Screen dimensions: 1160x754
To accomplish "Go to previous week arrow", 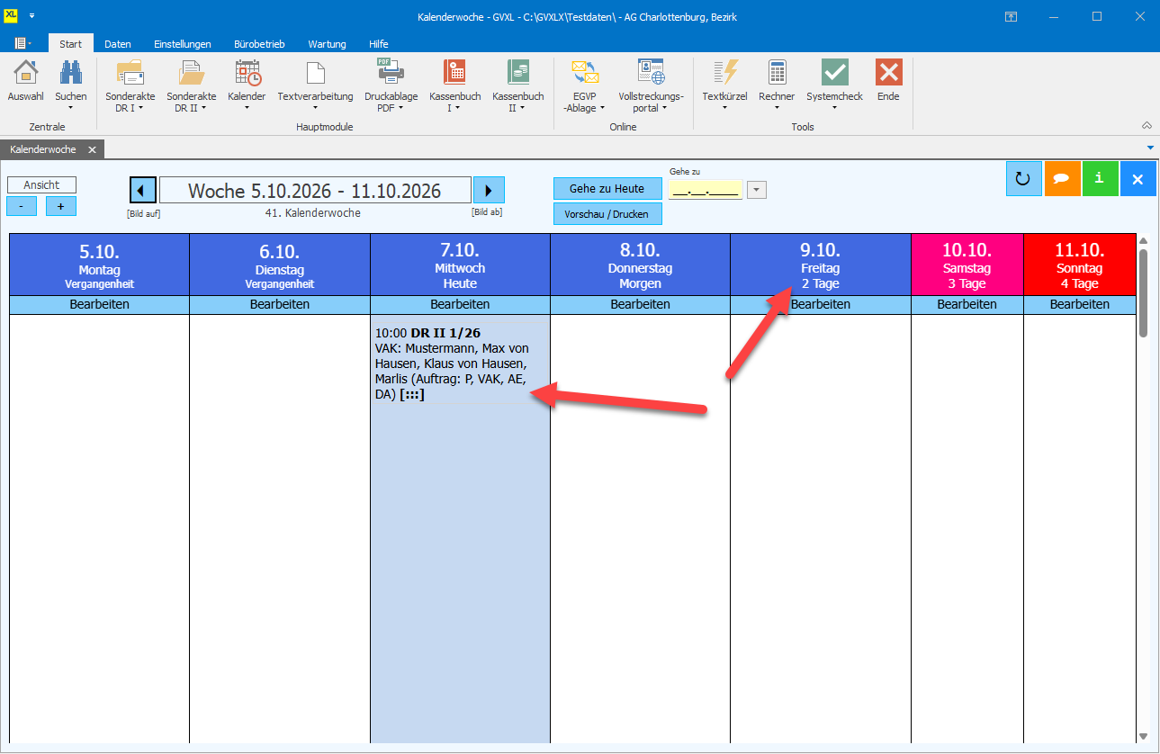I will 143,190.
